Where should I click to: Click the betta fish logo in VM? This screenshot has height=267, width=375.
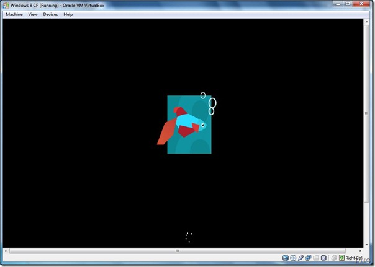click(186, 123)
